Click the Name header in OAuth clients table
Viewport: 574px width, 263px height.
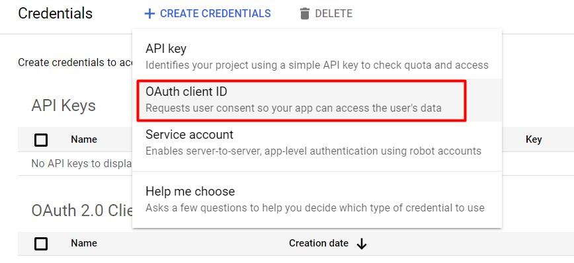click(84, 243)
